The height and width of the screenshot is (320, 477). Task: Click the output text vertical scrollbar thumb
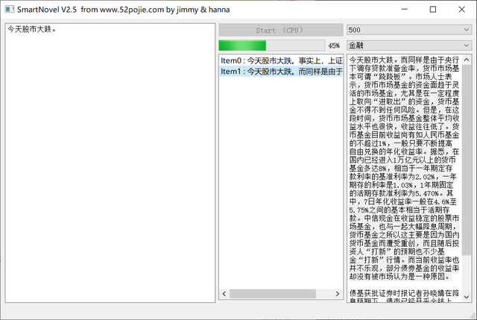click(467, 160)
